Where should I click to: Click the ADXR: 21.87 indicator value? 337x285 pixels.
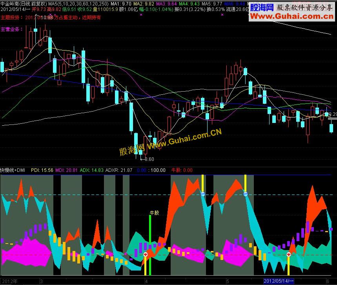tap(119, 170)
